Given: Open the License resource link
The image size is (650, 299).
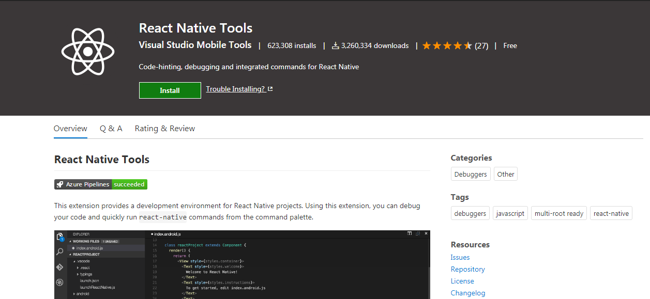Looking at the screenshot, I should tap(462, 281).
